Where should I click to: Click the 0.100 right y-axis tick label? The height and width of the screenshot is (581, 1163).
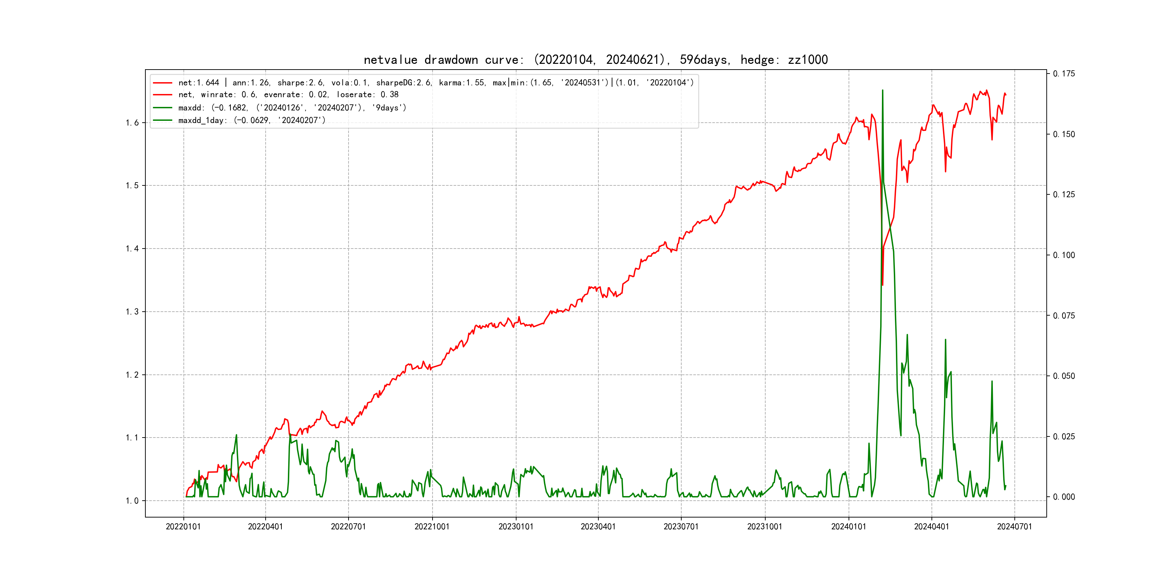tap(1064, 255)
